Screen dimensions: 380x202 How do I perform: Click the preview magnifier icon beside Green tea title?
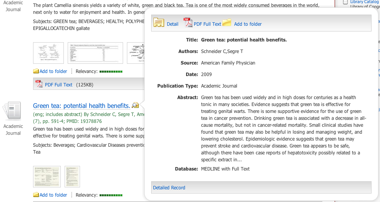(x=135, y=105)
